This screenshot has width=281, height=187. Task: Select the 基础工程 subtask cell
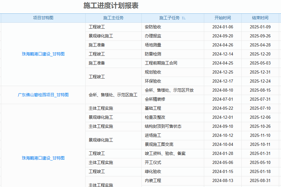pyautogui.click(x=173, y=108)
